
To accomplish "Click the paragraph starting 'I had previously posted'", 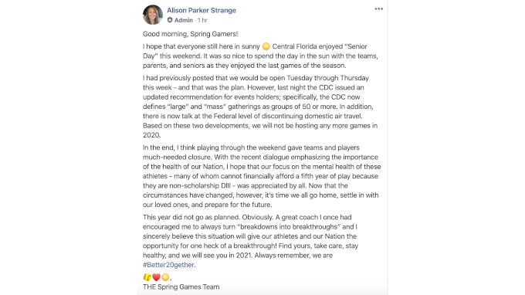I will coord(260,107).
